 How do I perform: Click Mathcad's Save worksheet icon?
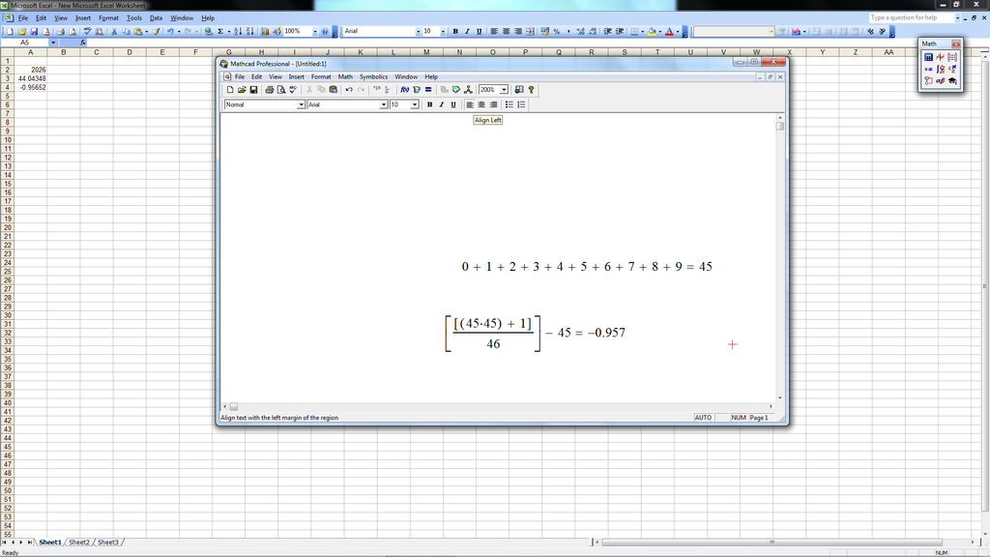tap(253, 90)
